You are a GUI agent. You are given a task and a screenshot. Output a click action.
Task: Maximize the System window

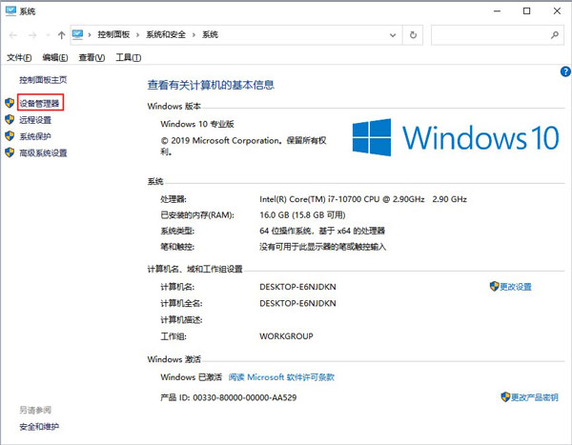tap(527, 10)
